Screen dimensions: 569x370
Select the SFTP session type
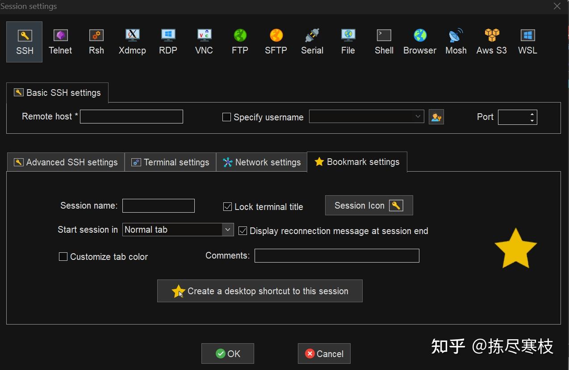coord(276,41)
